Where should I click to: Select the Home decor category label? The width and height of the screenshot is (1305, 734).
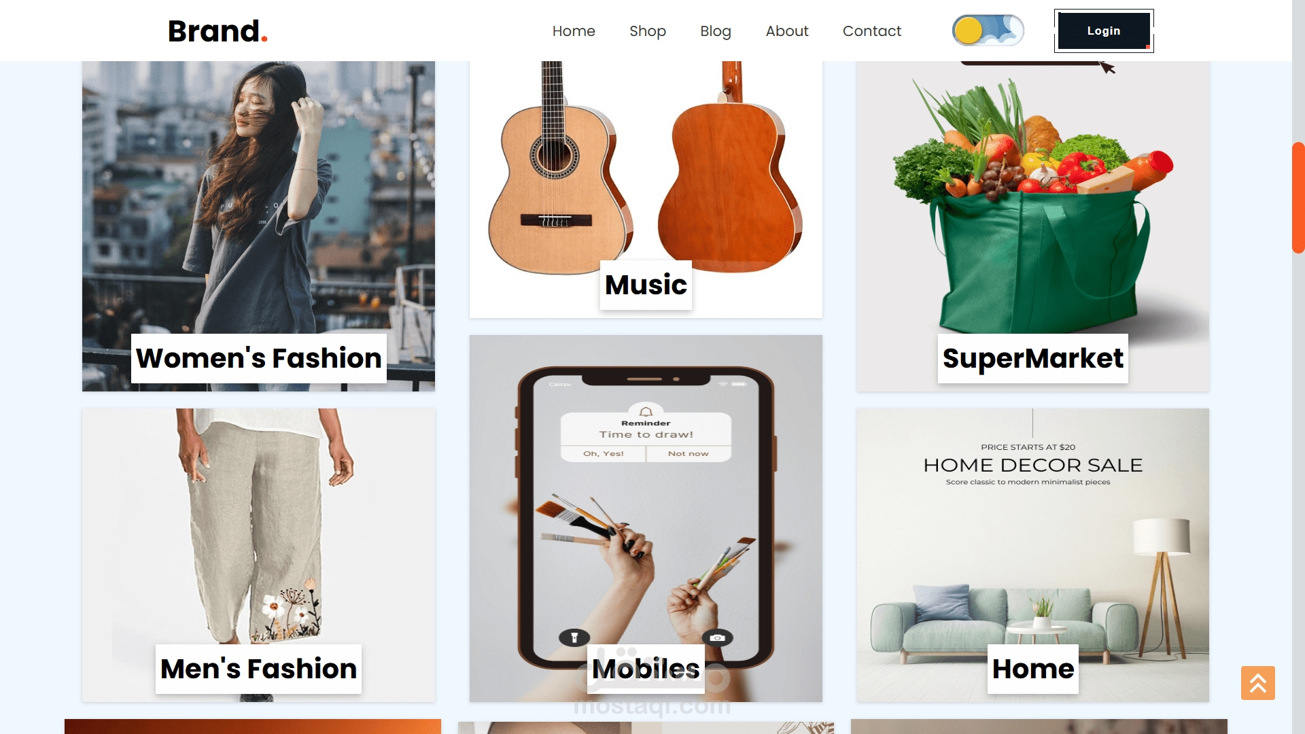[x=1032, y=669]
